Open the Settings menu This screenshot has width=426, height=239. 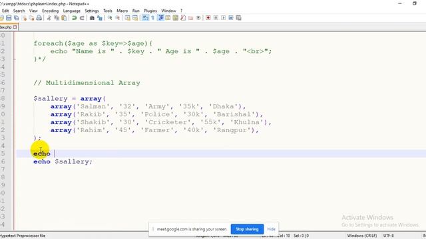pos(92,11)
